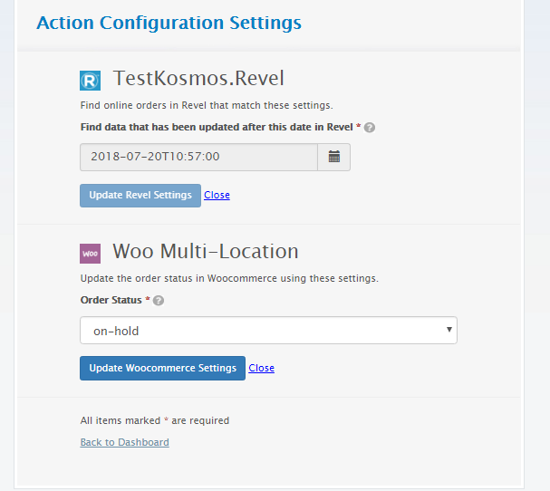Click 'All items marked * are required' note

[155, 420]
